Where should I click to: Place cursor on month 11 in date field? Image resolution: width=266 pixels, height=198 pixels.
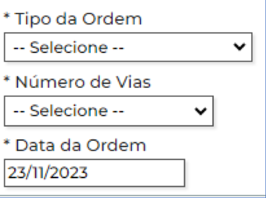coord(37,173)
